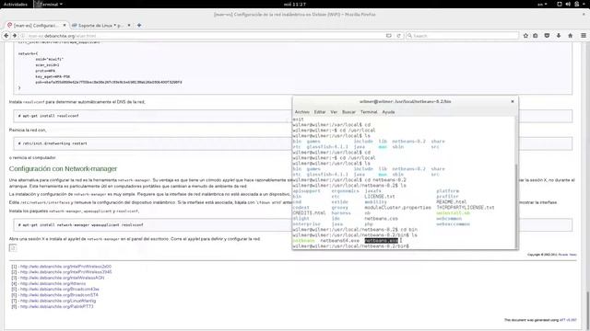Click 'README.html' in terminal listing
This screenshot has height=331, width=590.
(x=451, y=202)
